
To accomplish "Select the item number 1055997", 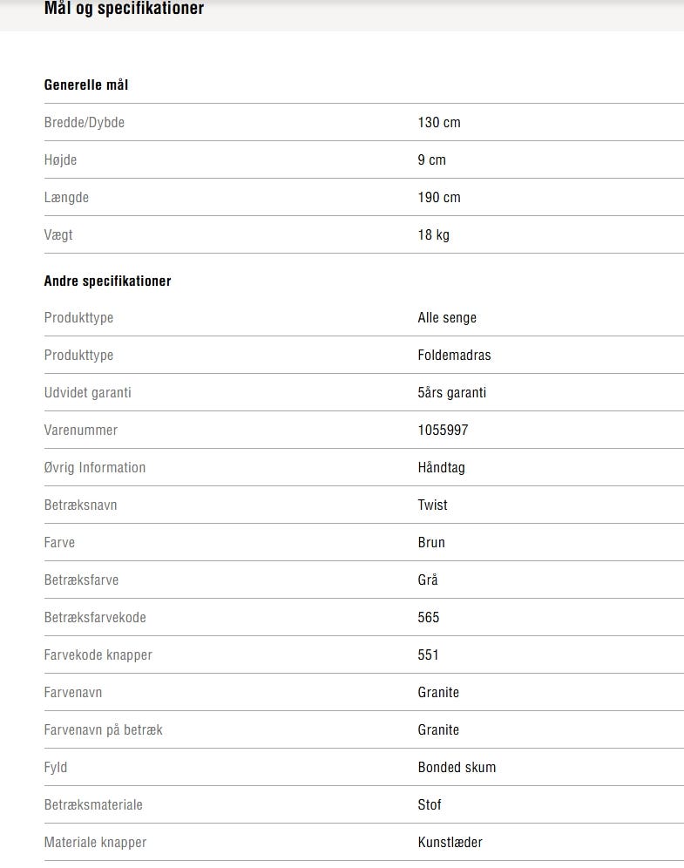I will (x=444, y=431).
